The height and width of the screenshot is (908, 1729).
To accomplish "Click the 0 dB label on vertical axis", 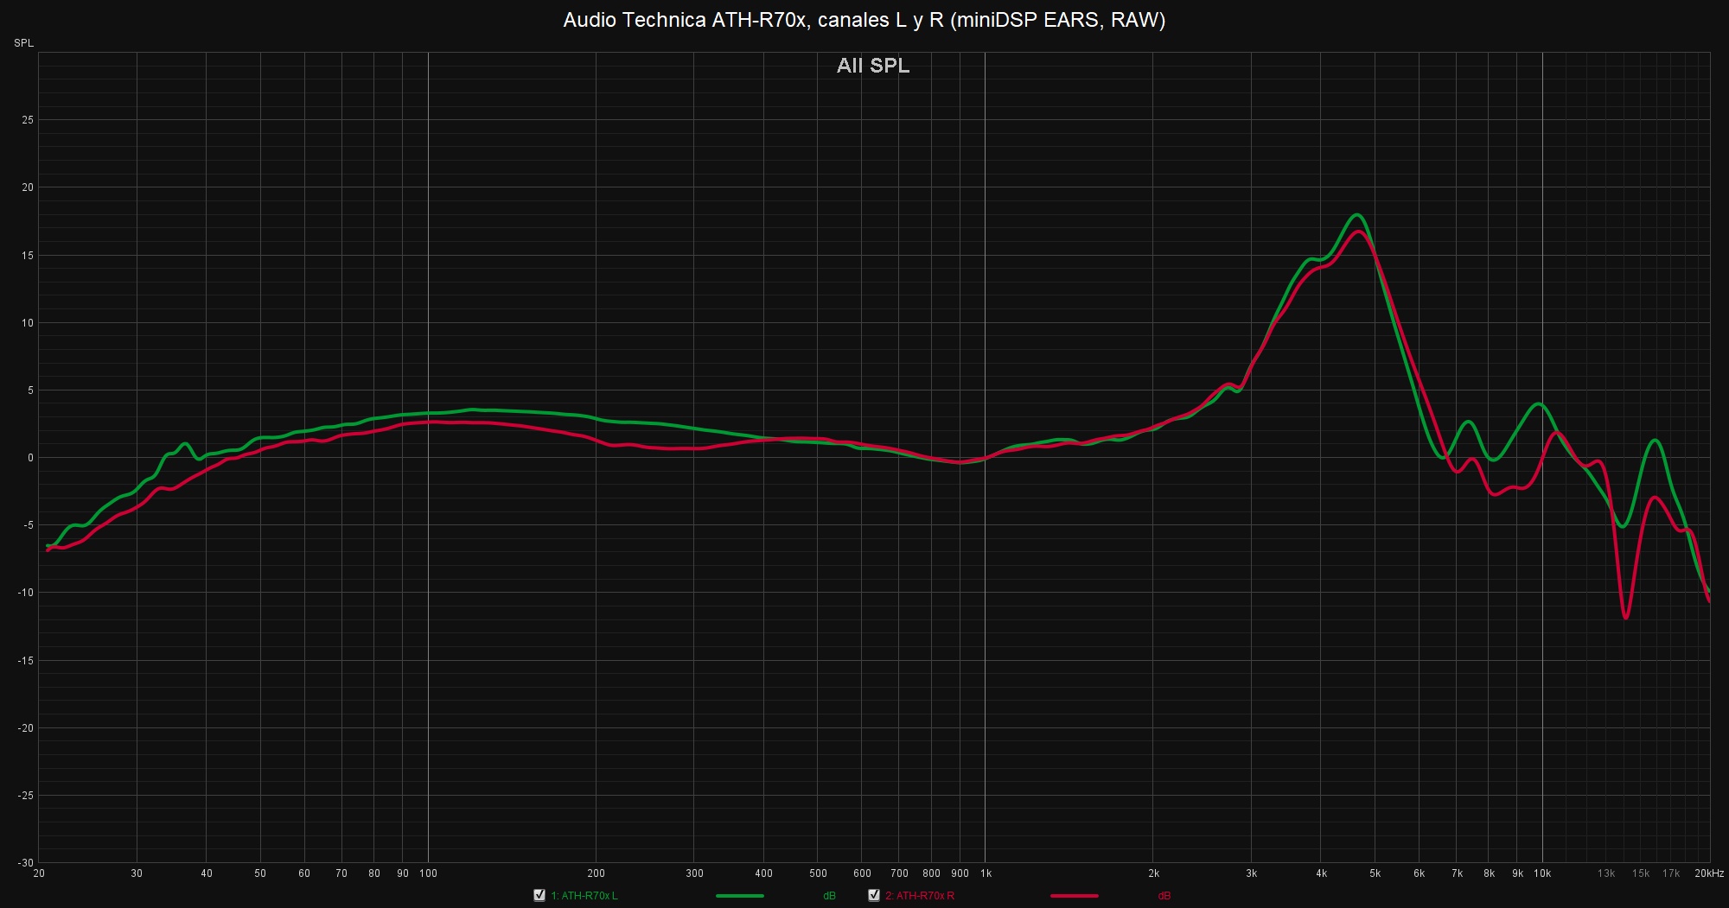I will point(30,458).
